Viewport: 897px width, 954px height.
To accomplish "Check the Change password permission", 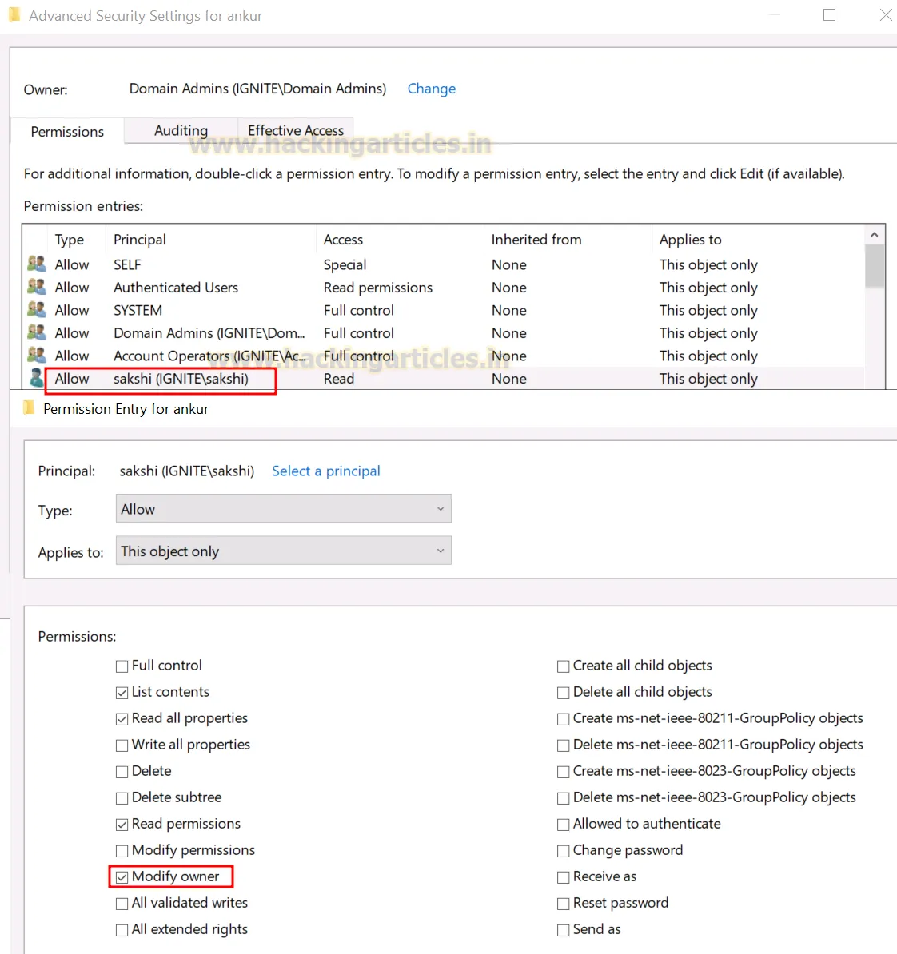I will (x=563, y=850).
